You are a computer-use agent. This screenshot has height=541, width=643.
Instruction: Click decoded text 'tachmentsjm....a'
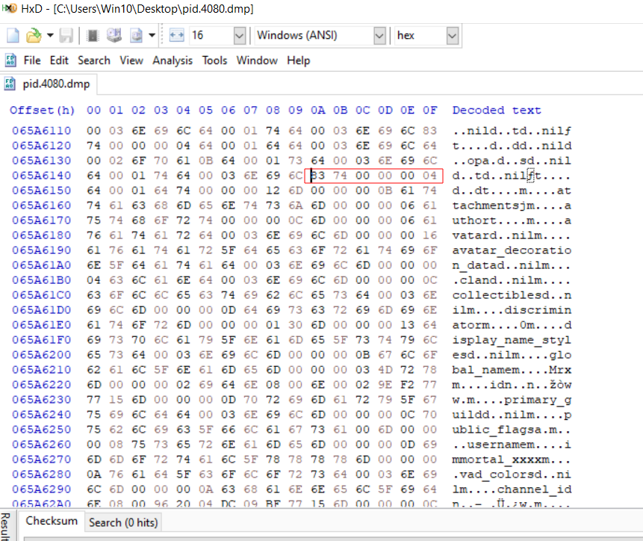pyautogui.click(x=512, y=206)
